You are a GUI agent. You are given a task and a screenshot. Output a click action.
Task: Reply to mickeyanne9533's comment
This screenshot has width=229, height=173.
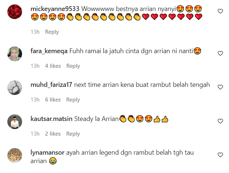52,32
